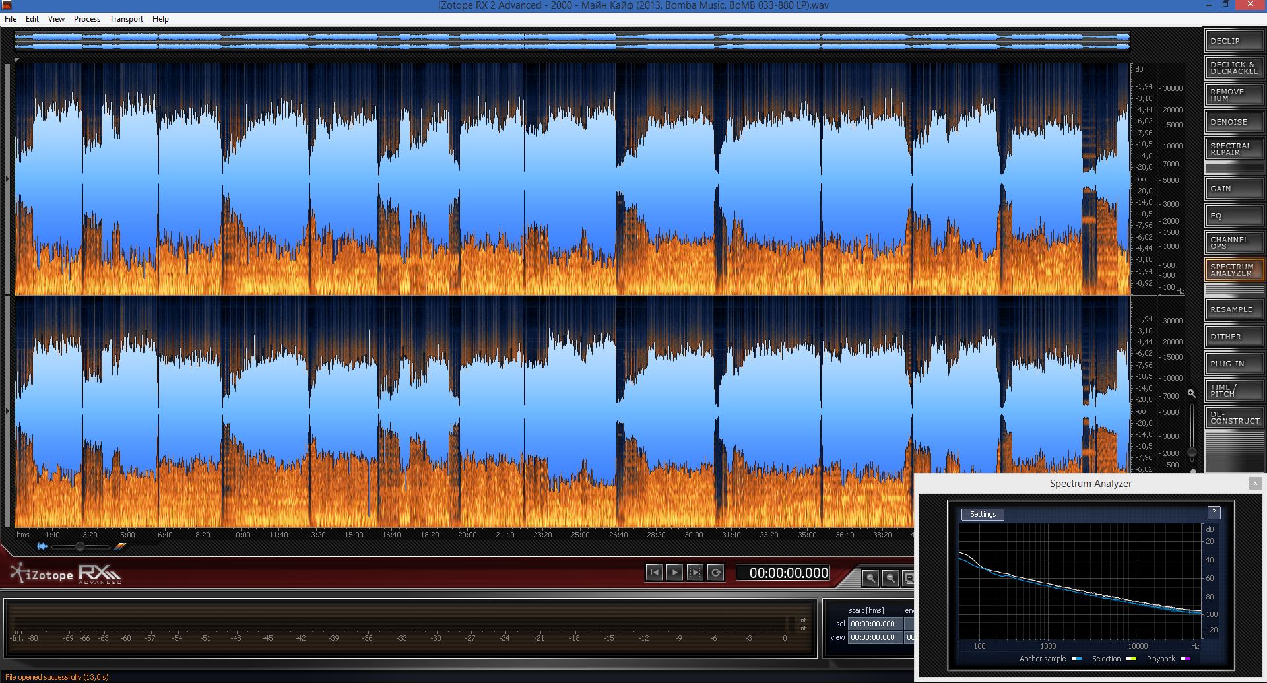Viewport: 1267px width, 683px height.
Task: Open the Deconstruct module
Action: pyautogui.click(x=1234, y=418)
